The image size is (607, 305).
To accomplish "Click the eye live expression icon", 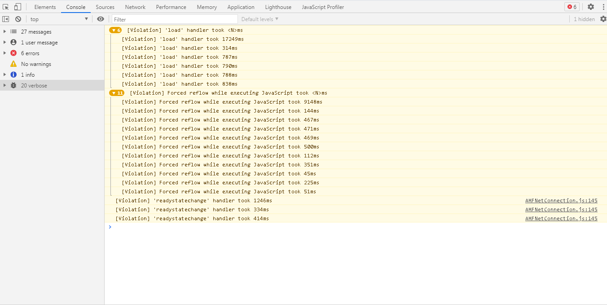I will tap(101, 19).
